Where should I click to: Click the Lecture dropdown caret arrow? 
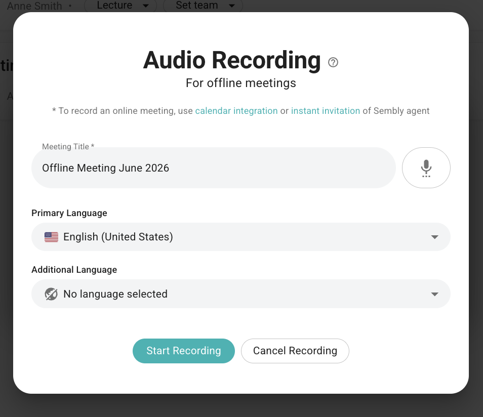[x=146, y=6]
